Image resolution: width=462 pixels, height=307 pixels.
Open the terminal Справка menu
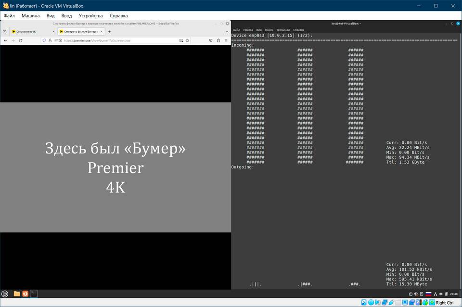(298, 30)
